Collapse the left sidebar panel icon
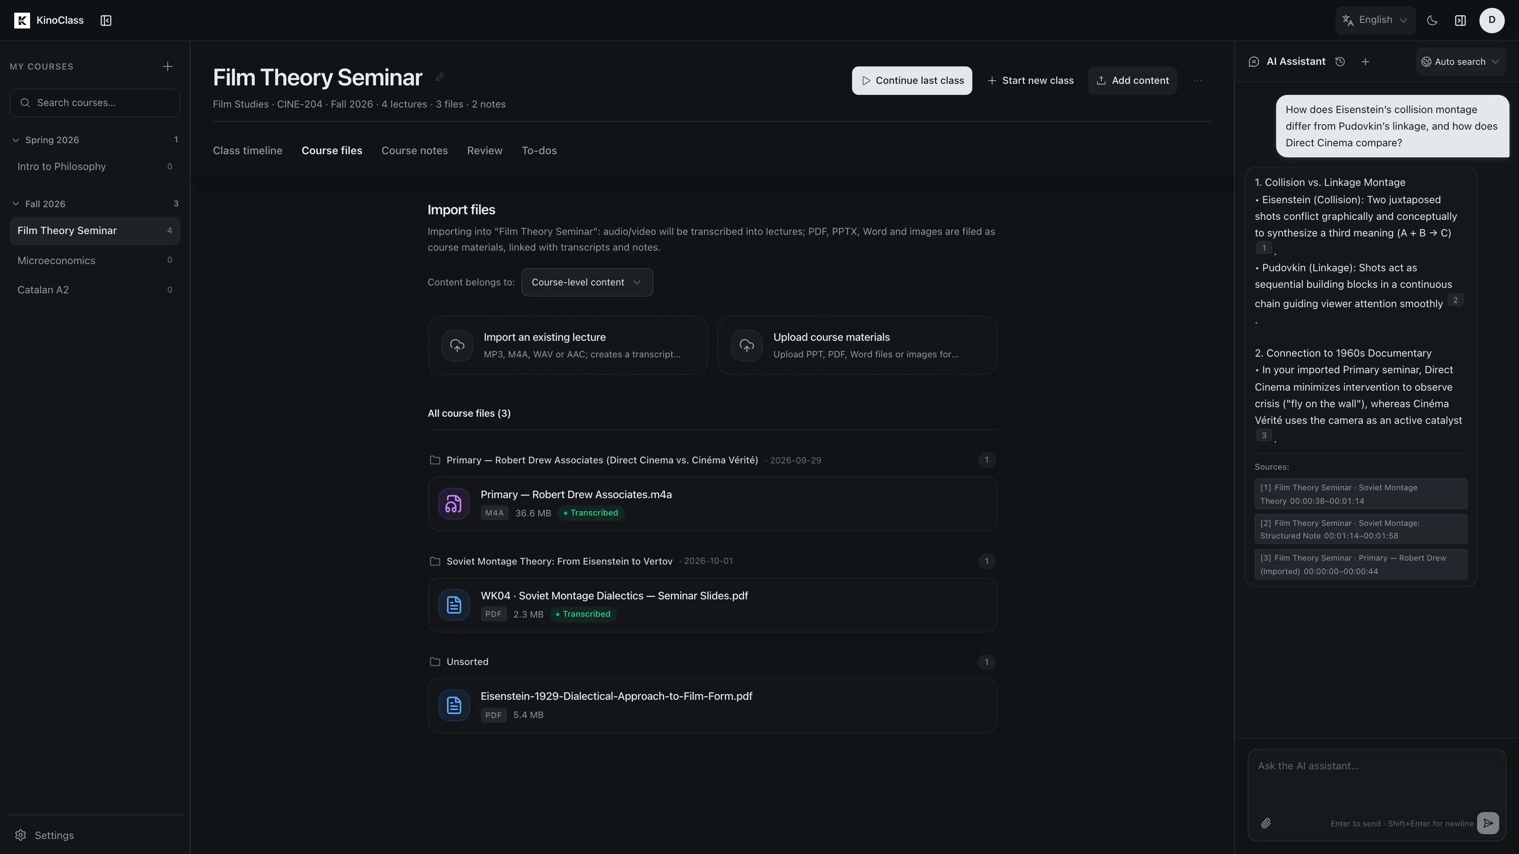Screen dimensions: 1519x854 click(106, 21)
